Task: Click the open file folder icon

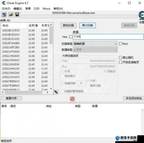Action: (x=11, y=15)
